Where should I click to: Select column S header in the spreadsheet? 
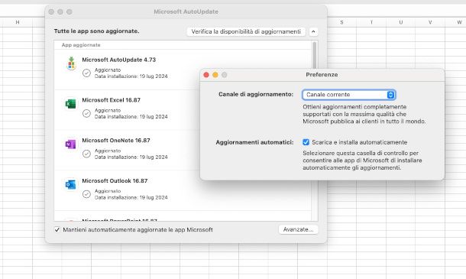tap(341, 22)
